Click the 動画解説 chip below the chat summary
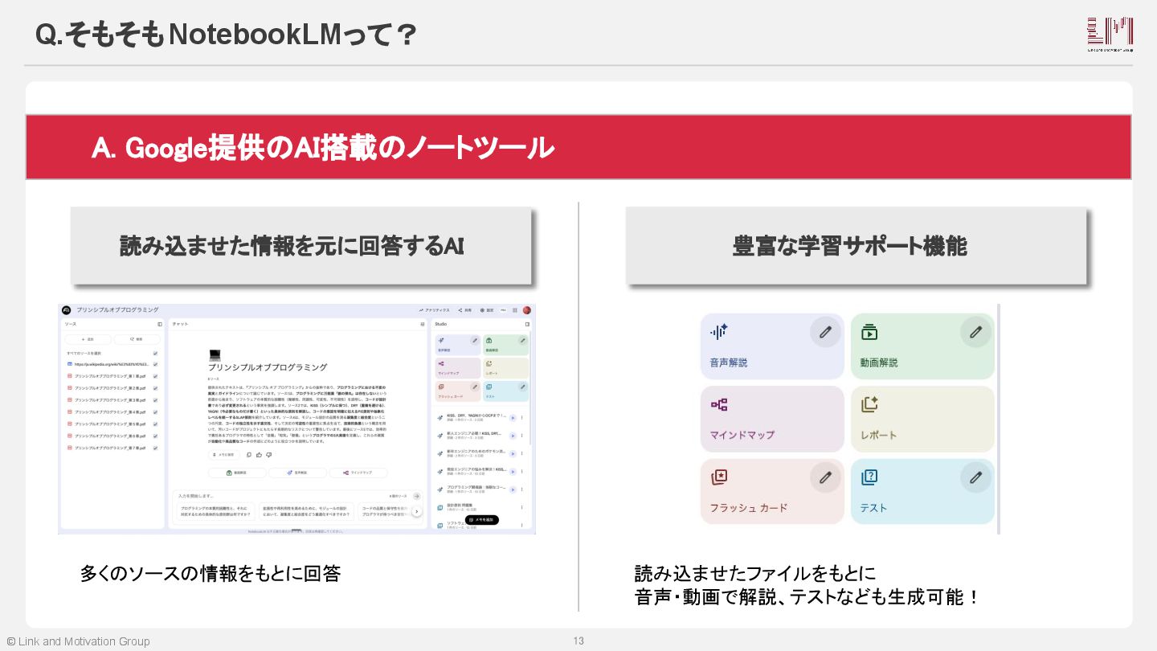Screen dimensions: 1157x651 [x=237, y=473]
